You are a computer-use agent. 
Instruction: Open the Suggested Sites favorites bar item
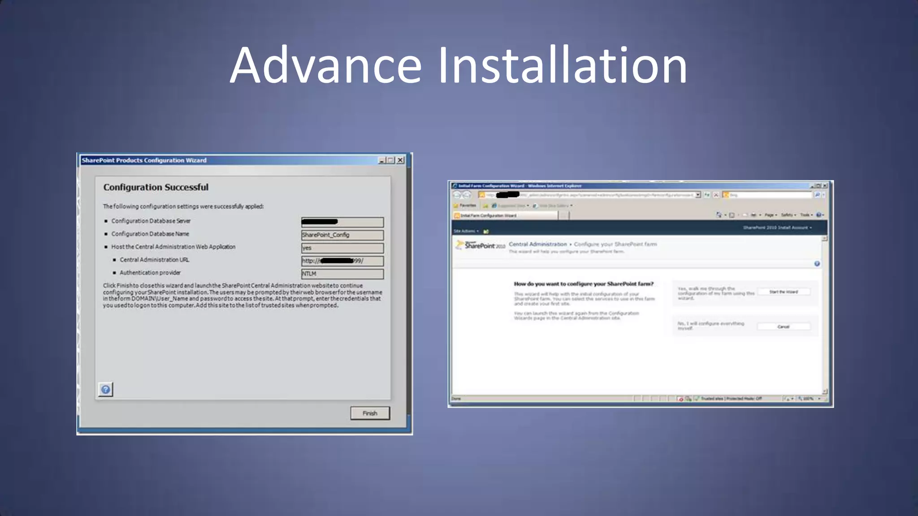[510, 206]
